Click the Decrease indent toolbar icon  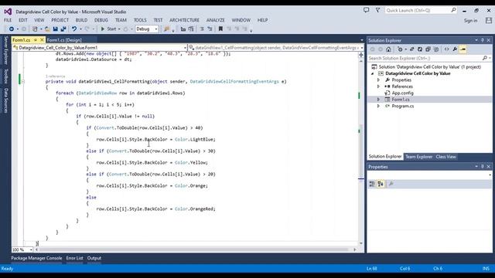click(183, 29)
